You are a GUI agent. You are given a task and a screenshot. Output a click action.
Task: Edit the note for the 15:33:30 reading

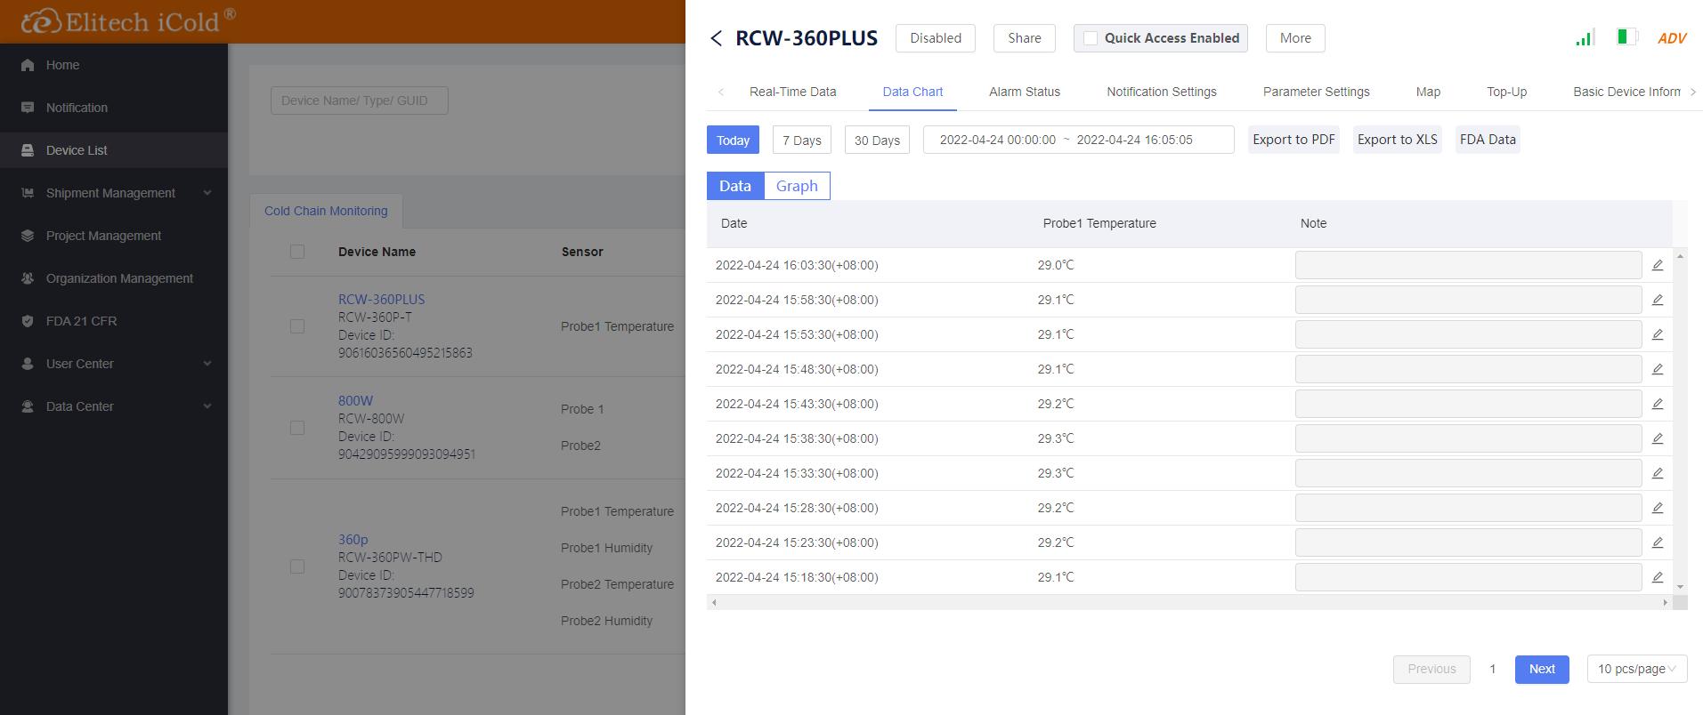pos(1658,473)
